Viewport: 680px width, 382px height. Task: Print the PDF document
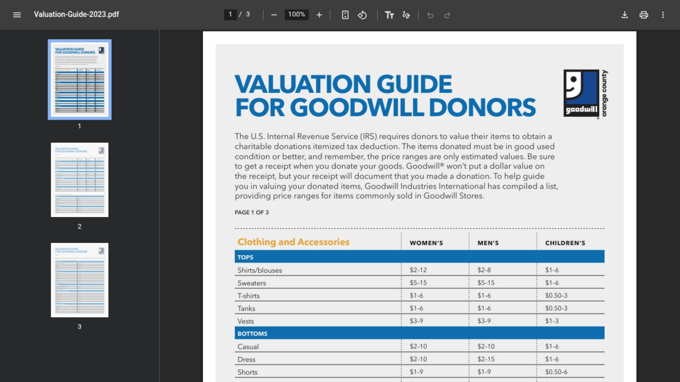pos(644,15)
